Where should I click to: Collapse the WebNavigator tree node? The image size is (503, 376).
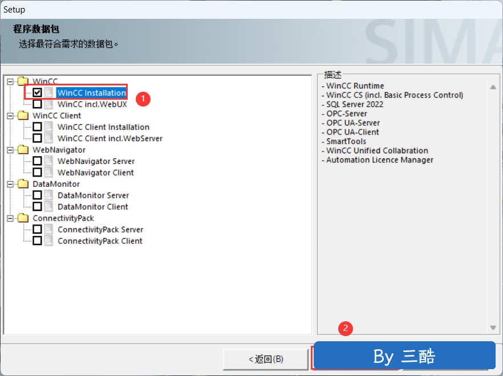[x=10, y=150]
